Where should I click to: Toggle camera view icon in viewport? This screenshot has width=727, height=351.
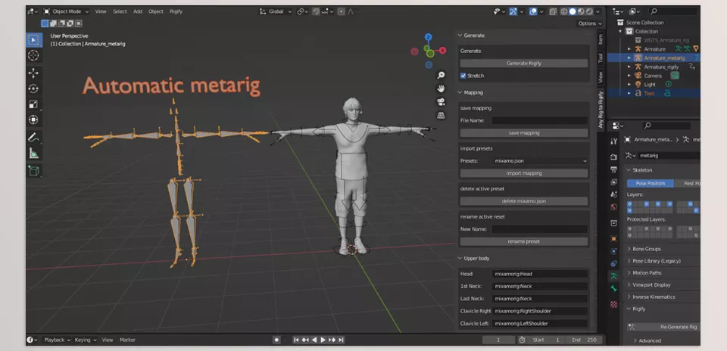tap(441, 102)
